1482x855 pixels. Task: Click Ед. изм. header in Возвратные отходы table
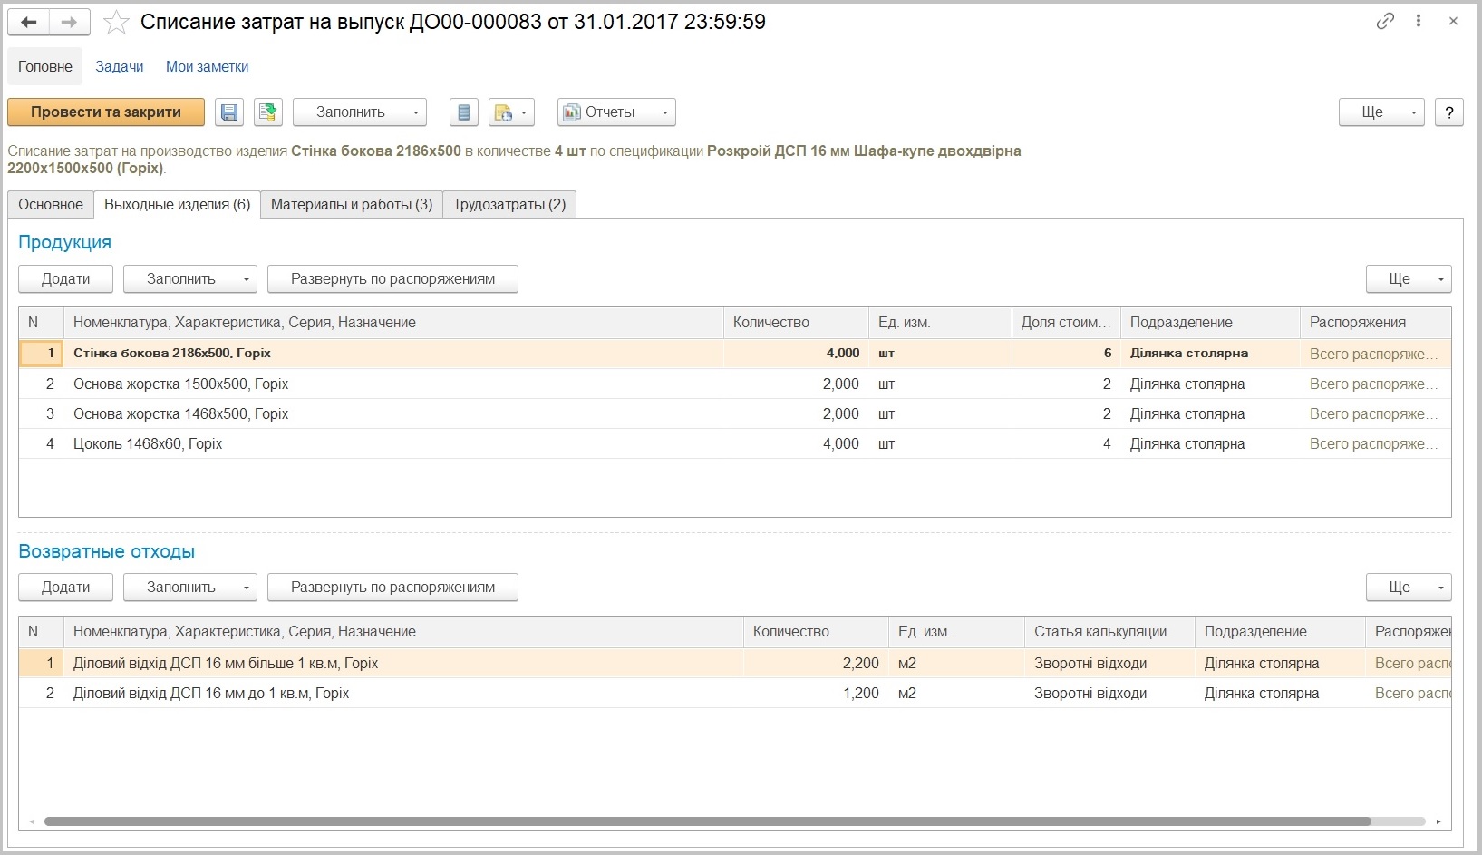(x=956, y=632)
